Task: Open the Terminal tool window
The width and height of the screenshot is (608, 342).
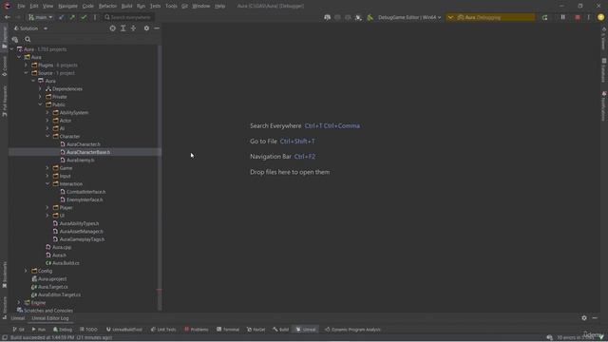Action: click(228, 330)
